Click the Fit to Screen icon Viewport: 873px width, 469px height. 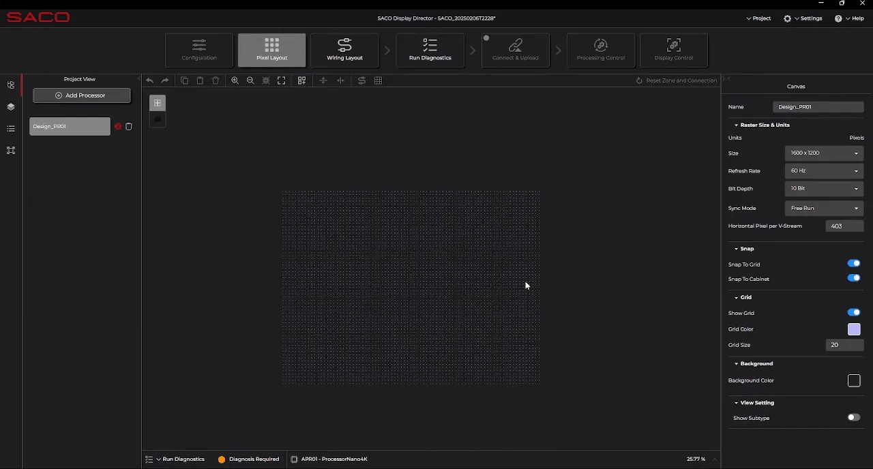click(282, 80)
